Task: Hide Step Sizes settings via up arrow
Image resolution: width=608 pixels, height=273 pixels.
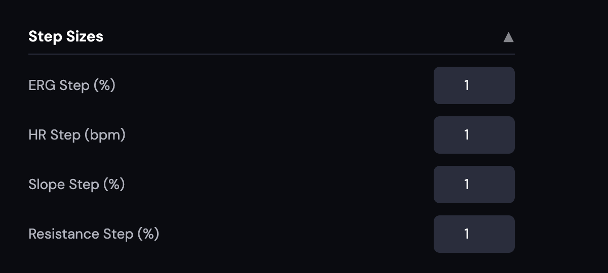Action: point(508,37)
